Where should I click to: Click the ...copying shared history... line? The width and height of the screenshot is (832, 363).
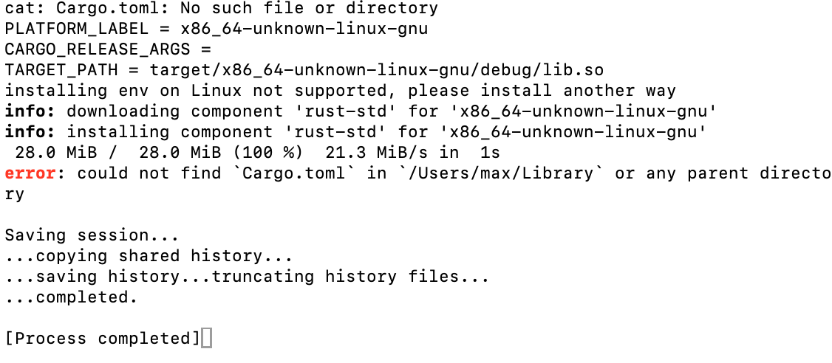(149, 256)
